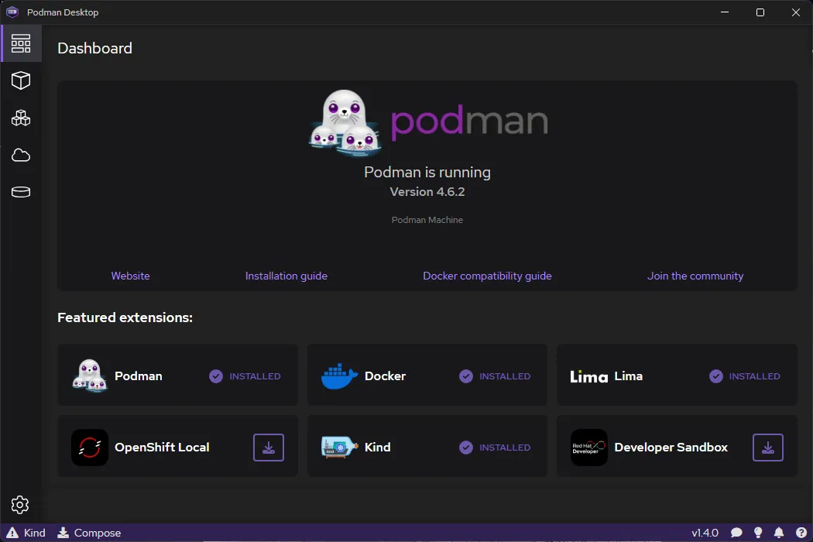Click the Podman Desktop app icon in title bar

tap(12, 12)
